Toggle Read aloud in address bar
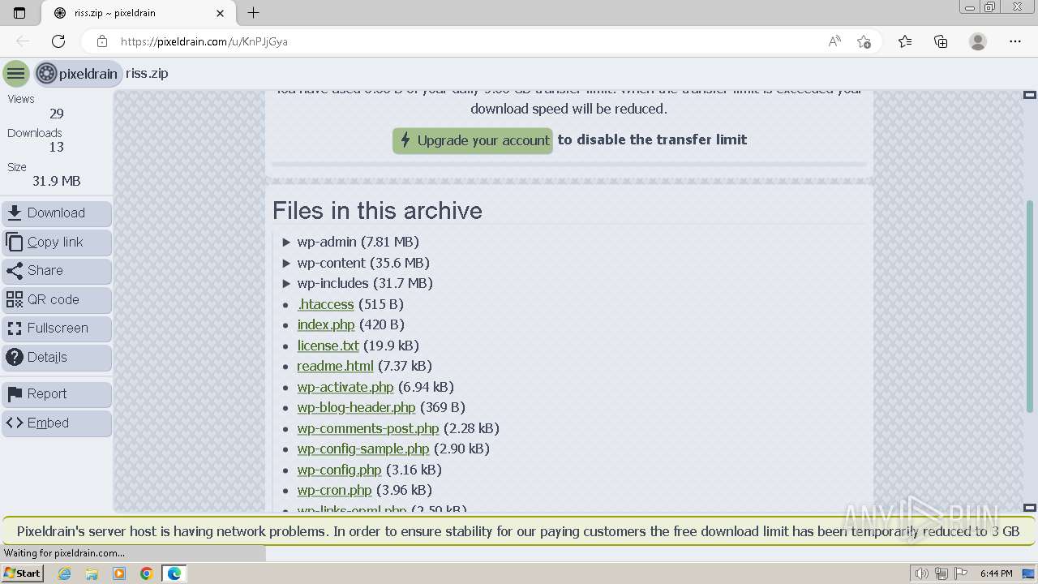 [834, 41]
